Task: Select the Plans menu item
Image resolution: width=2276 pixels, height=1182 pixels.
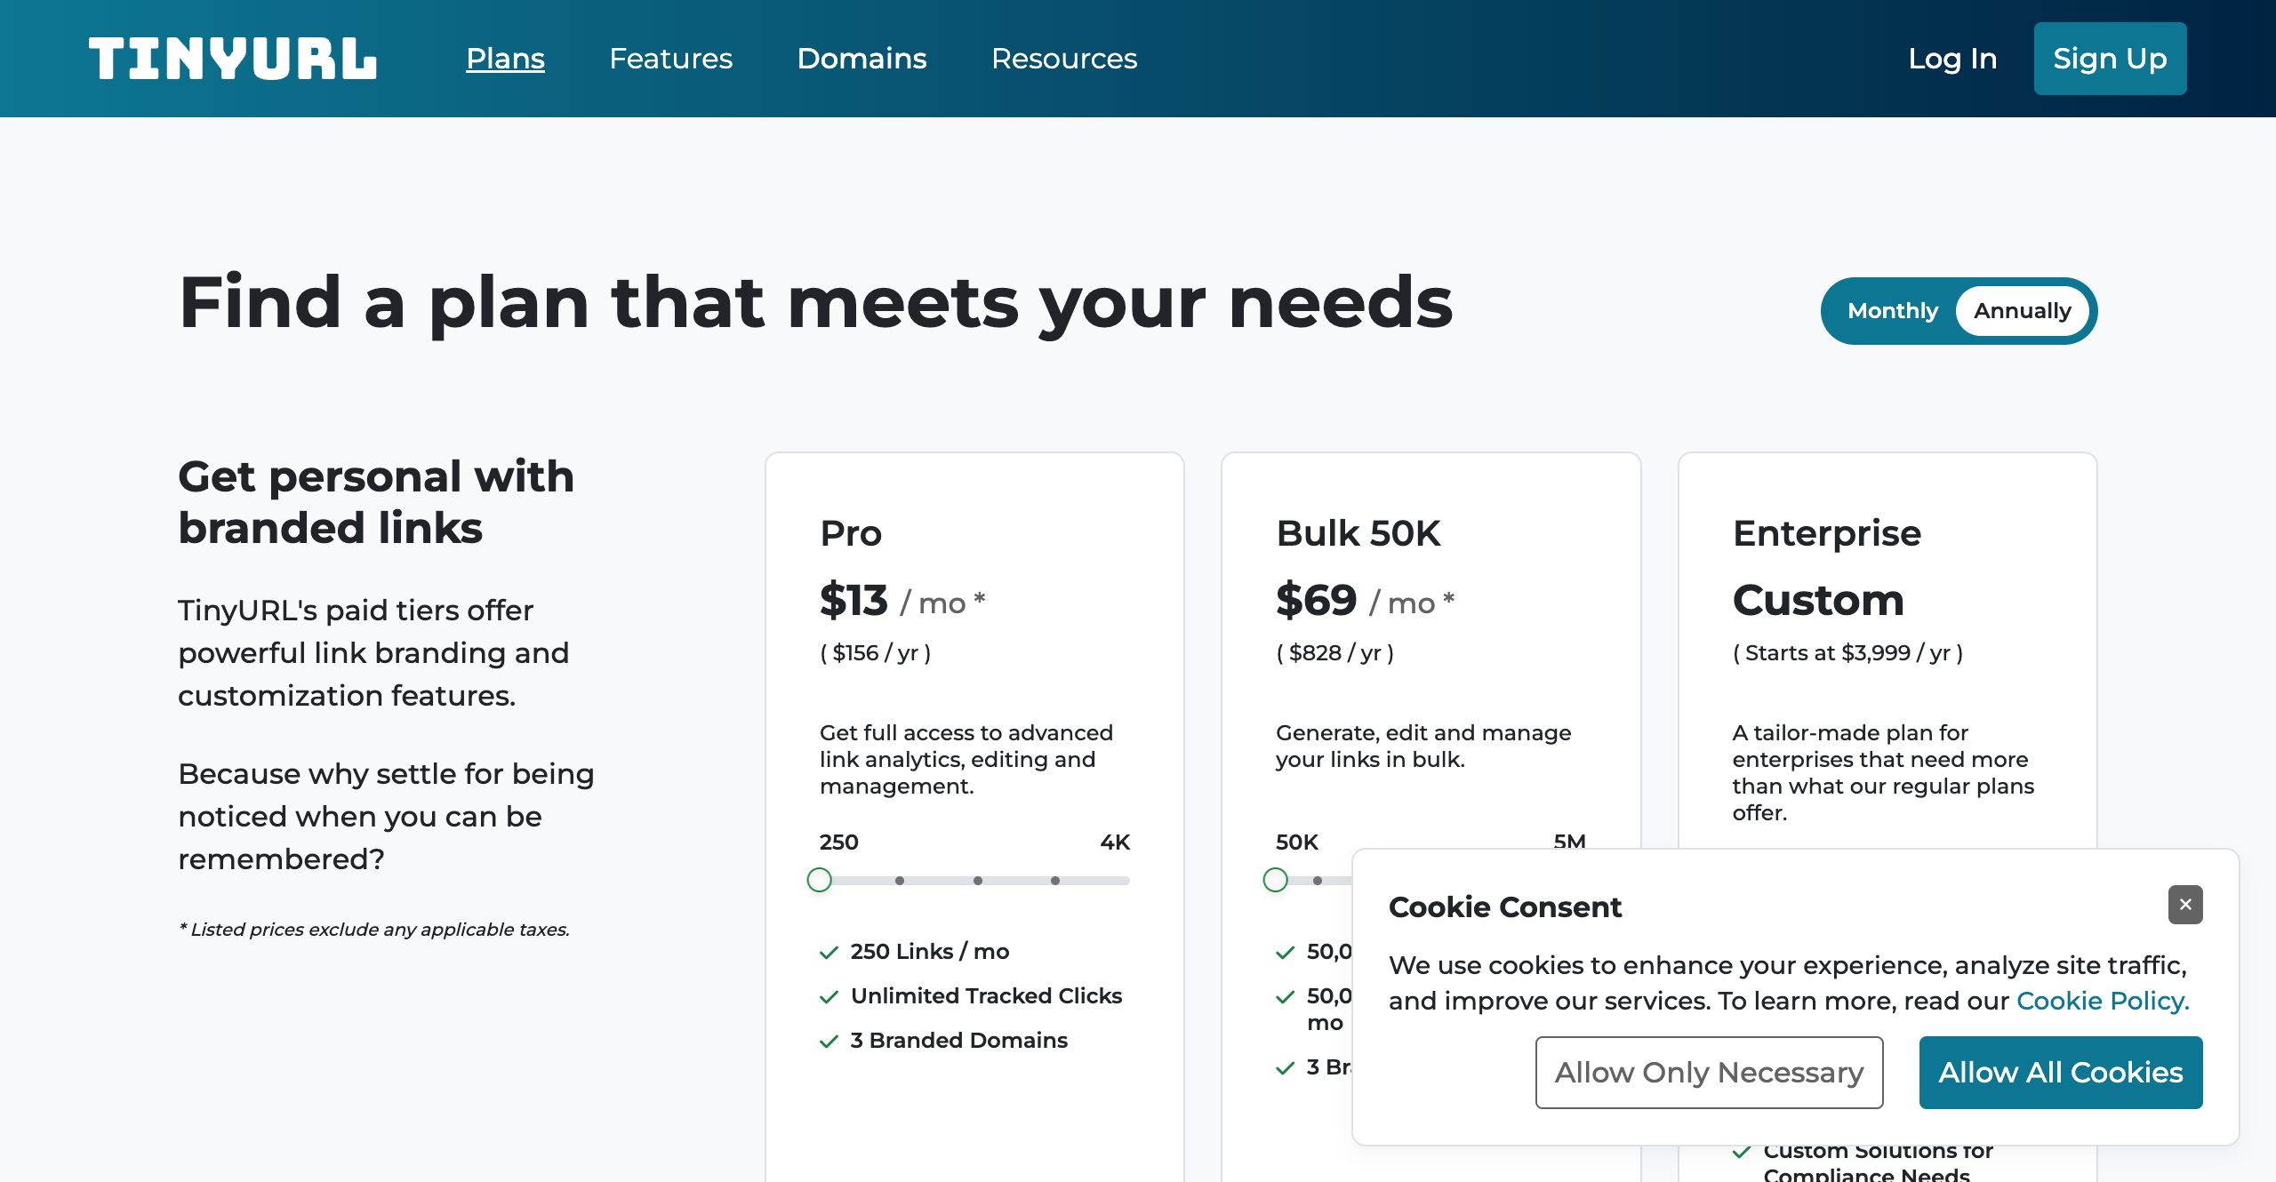Action: click(x=505, y=58)
